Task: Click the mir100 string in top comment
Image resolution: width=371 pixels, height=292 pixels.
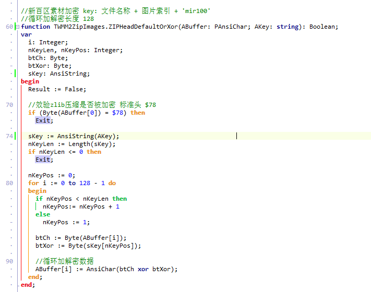Action: (196, 11)
